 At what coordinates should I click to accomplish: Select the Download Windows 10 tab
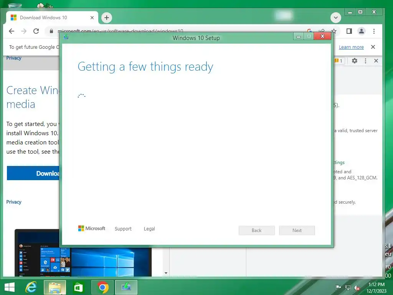(x=52, y=18)
